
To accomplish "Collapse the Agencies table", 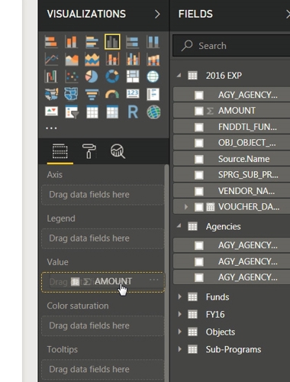I will pyautogui.click(x=179, y=226).
